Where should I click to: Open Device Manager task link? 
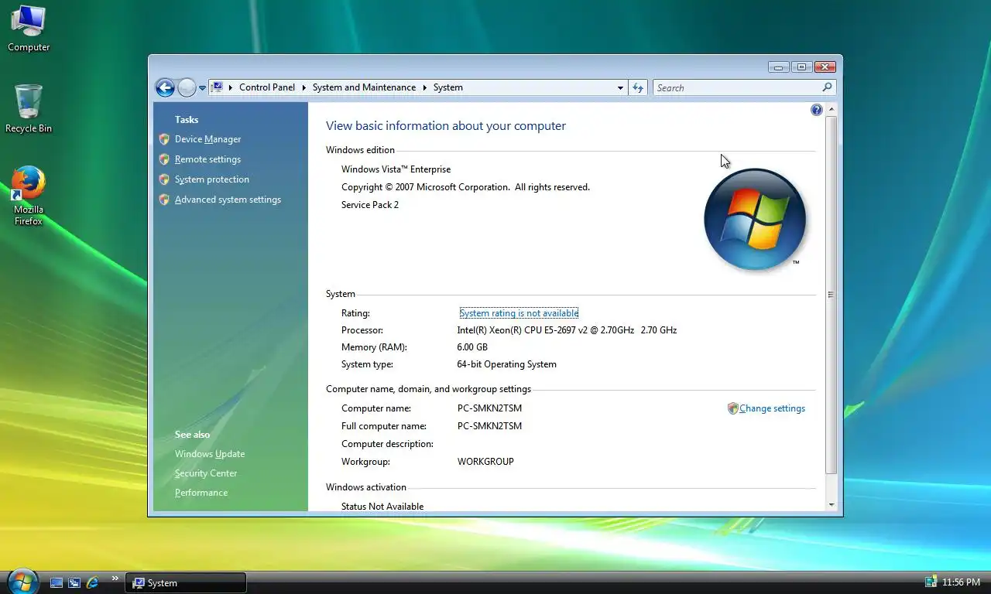[x=207, y=139]
